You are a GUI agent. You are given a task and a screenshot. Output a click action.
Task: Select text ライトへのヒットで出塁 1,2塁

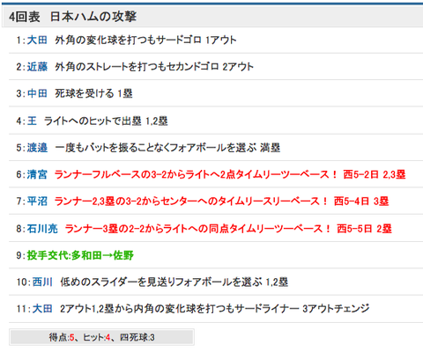pos(106,121)
